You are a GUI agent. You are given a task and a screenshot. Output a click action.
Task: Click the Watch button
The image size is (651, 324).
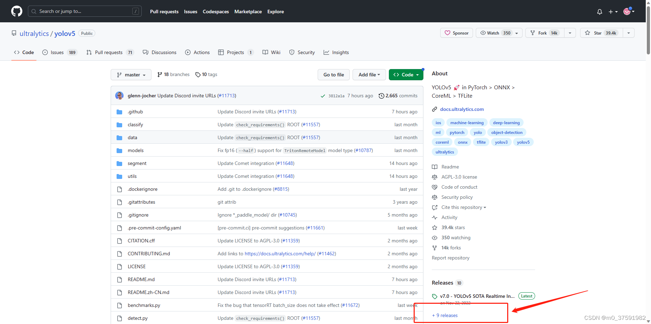499,33
